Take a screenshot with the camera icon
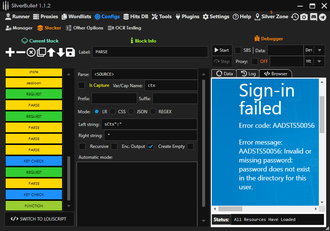 coord(304,17)
